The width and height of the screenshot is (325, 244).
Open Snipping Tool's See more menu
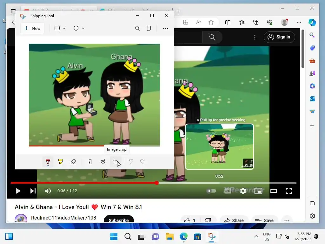coord(166,28)
